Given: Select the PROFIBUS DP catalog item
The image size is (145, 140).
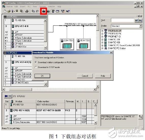Looking at the screenshot, I should tap(115, 31).
